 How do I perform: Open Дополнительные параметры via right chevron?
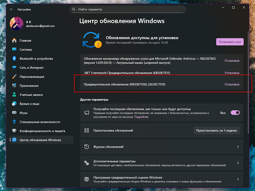pos(238,163)
